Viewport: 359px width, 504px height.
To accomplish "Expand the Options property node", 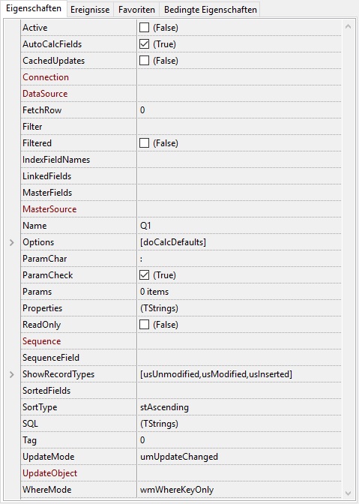I will point(12,242).
